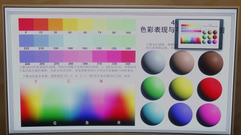Image resolution: width=241 pixels, height=135 pixels.
Task: Click the pale yellow swatch labeled 60
Action: point(85,25)
